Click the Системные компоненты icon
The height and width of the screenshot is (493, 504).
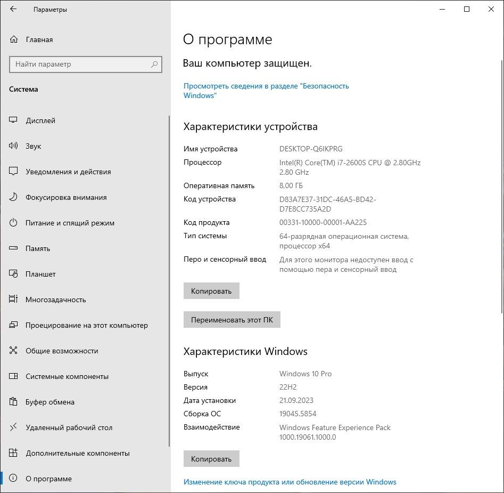point(13,376)
